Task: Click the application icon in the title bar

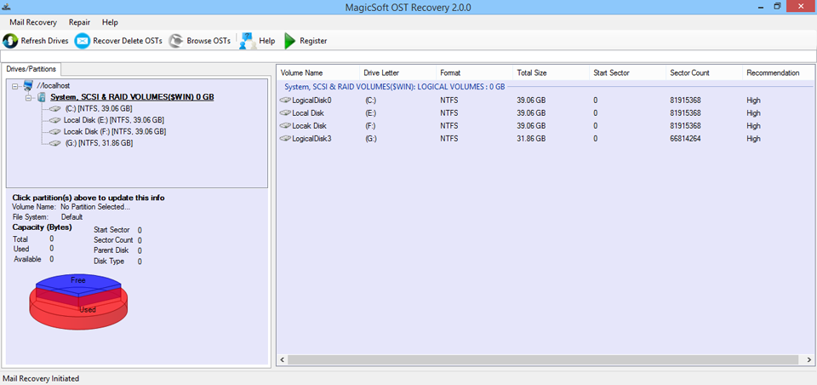Action: tap(6, 7)
